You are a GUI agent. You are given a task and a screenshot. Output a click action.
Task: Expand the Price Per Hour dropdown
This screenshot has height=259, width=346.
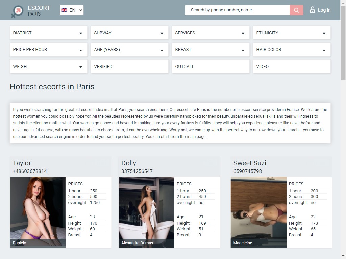click(49, 50)
